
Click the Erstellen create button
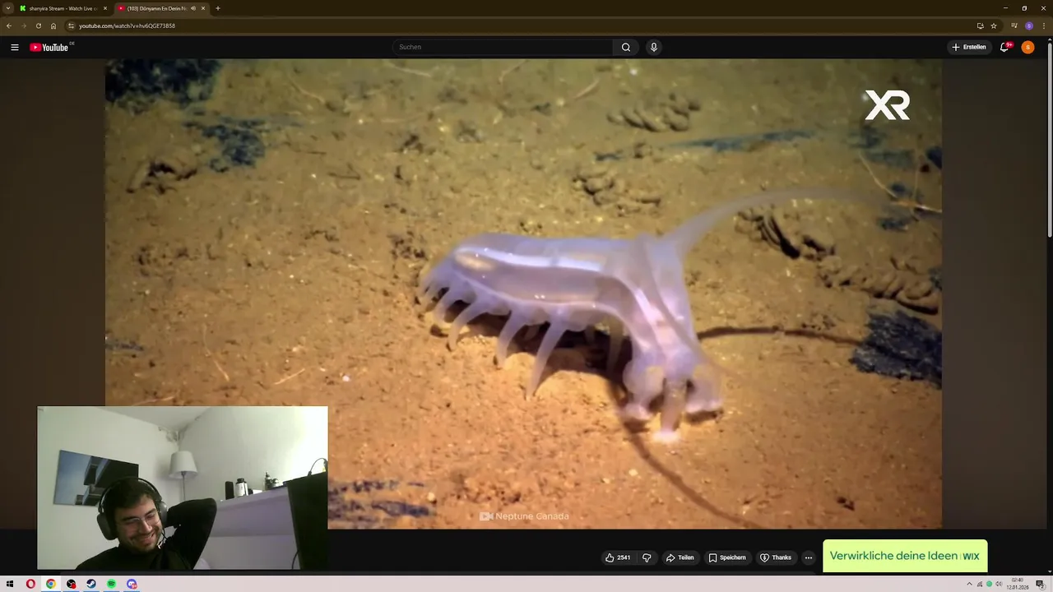[x=969, y=47]
